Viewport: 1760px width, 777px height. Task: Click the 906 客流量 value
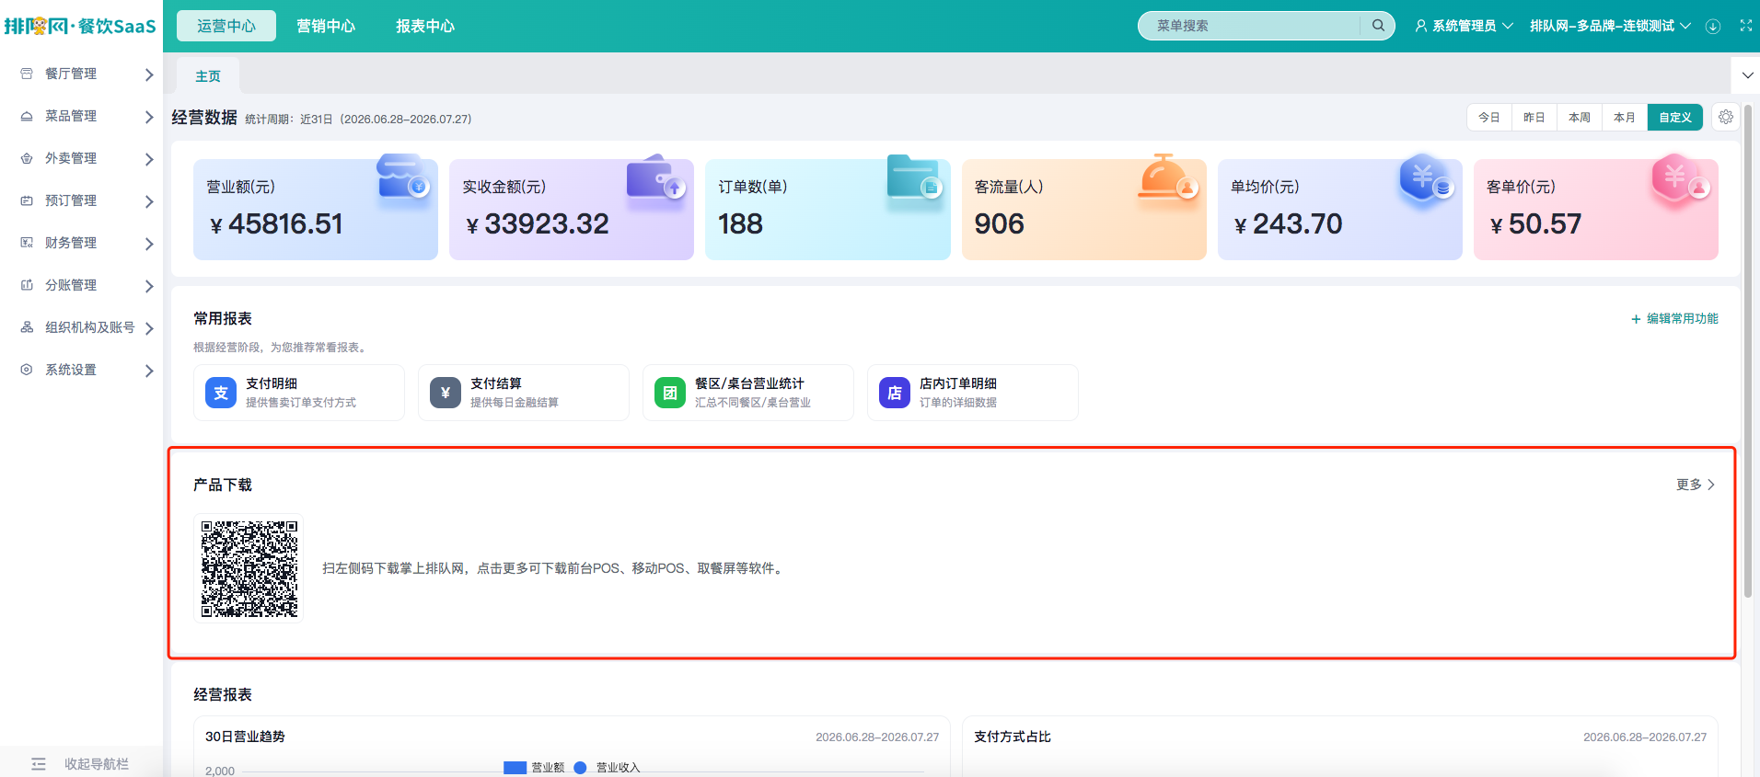coord(1000,223)
